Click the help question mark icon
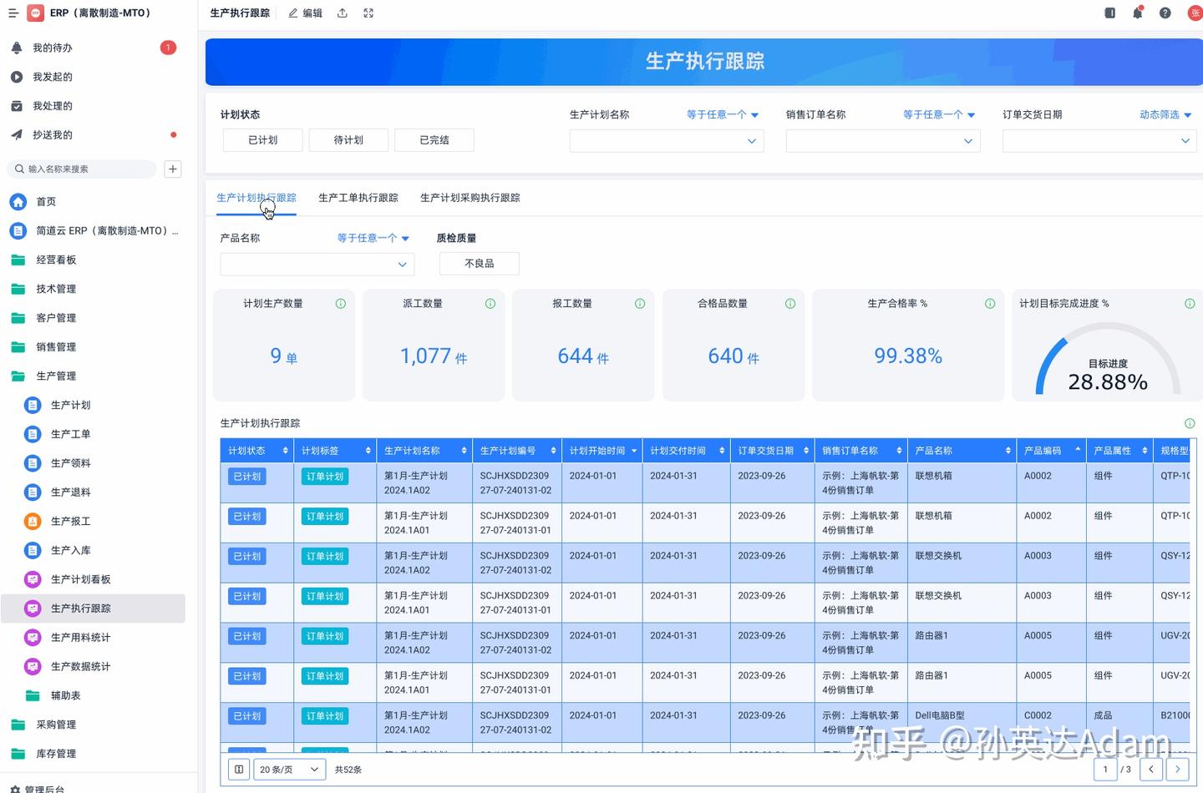The image size is (1203, 793). pos(1165,13)
